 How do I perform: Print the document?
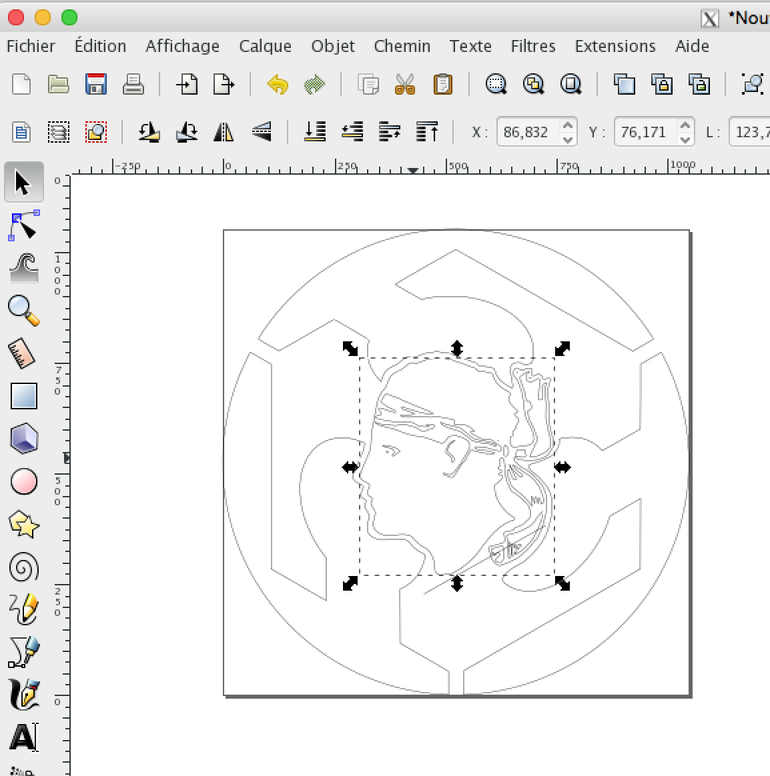click(133, 84)
